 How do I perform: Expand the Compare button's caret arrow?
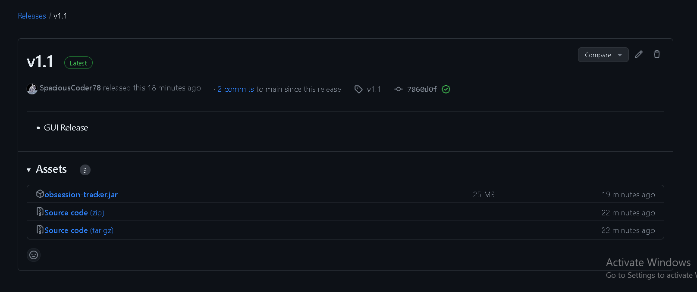pyautogui.click(x=620, y=55)
